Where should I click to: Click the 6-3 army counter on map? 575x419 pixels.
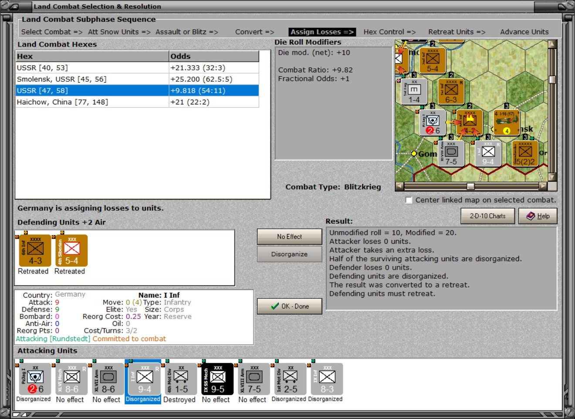coord(451,92)
